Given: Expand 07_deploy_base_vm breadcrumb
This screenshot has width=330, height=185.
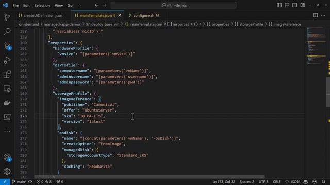Looking at the screenshot, I should click(102, 24).
